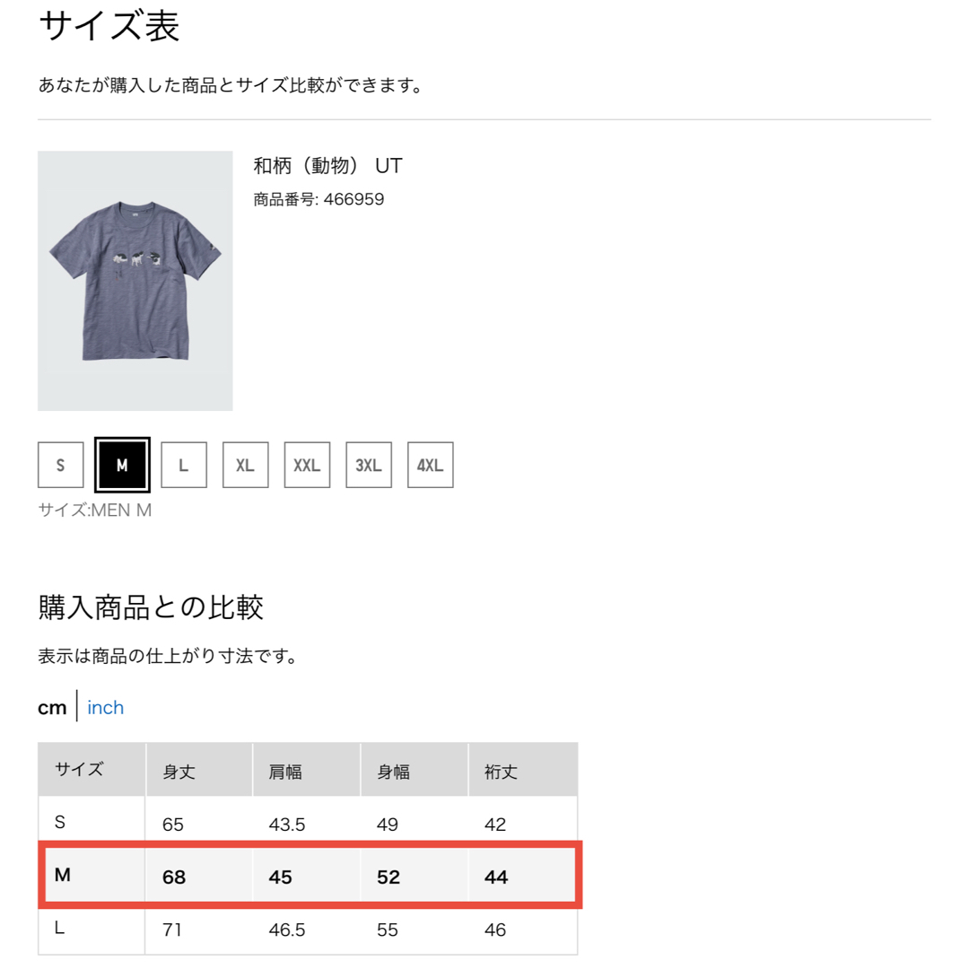Image resolution: width=969 pixels, height=969 pixels.
Task: Pick the 4XL size box
Action: (x=430, y=465)
